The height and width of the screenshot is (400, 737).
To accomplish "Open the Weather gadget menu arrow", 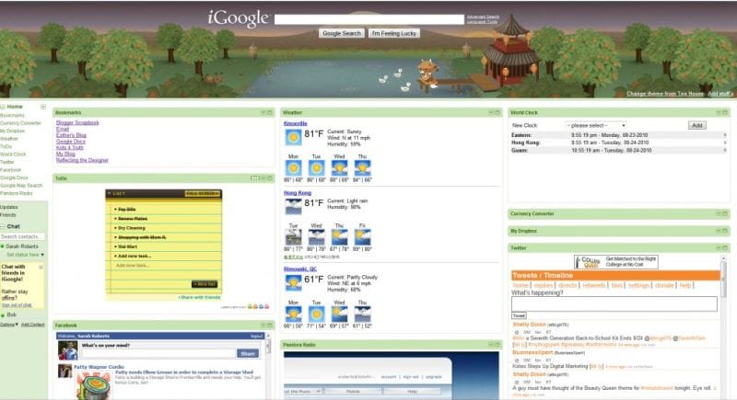I will pos(491,112).
